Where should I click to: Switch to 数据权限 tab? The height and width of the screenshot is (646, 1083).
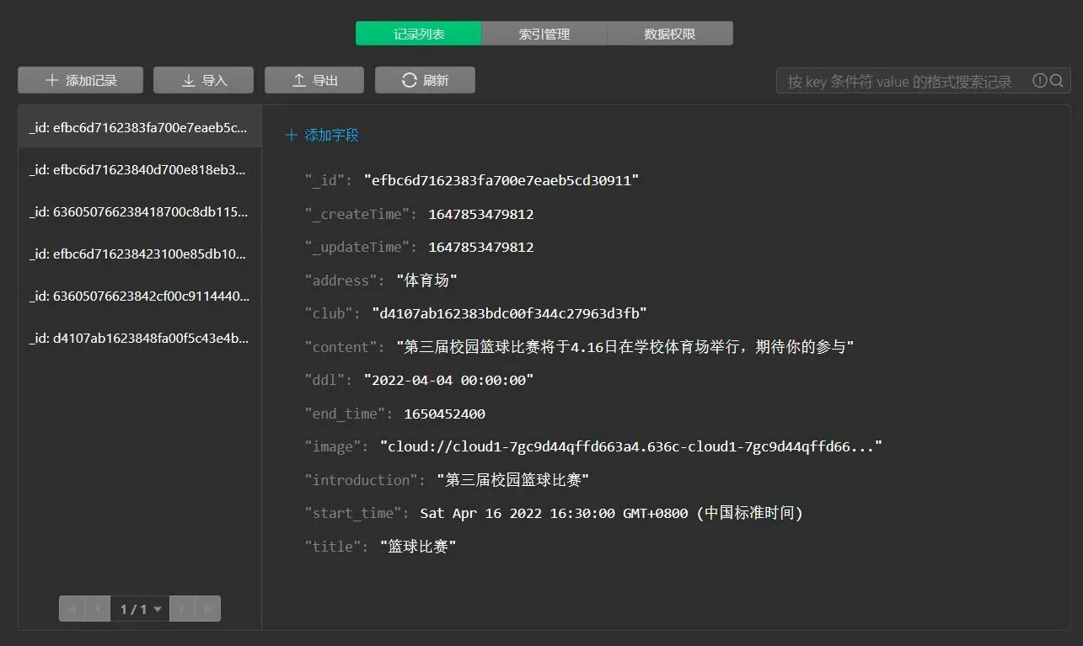[670, 34]
